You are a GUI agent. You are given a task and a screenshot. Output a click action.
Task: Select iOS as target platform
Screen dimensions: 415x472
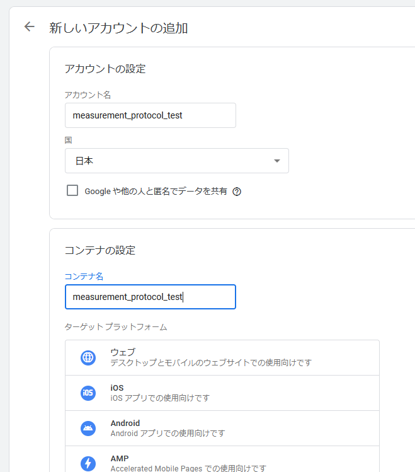click(222, 393)
